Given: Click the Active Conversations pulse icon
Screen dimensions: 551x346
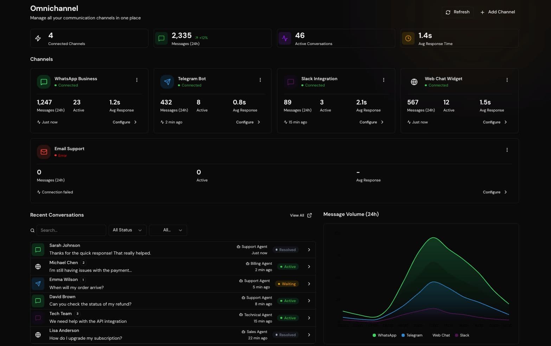Looking at the screenshot, I should pyautogui.click(x=285, y=38).
